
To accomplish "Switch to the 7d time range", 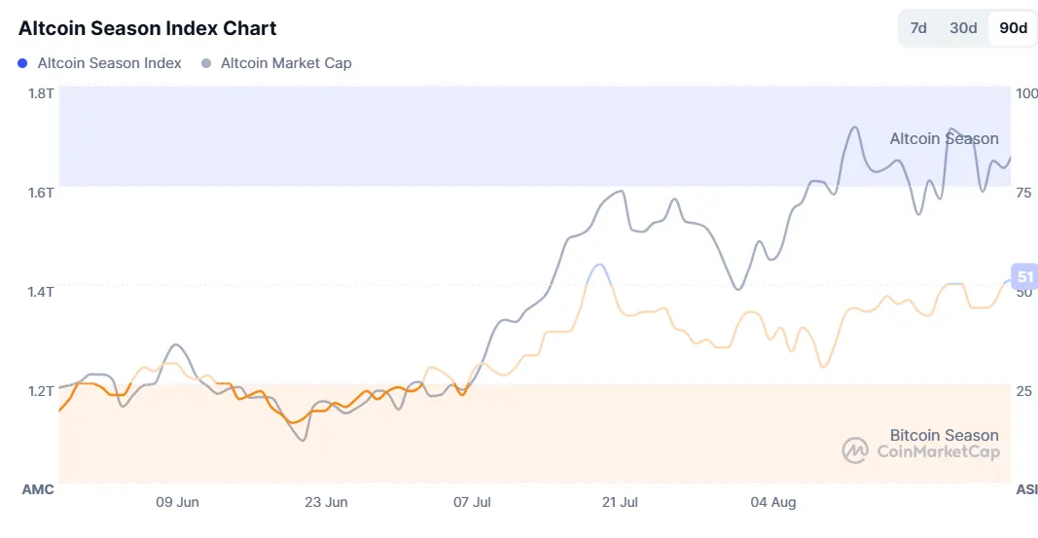I will [x=918, y=28].
